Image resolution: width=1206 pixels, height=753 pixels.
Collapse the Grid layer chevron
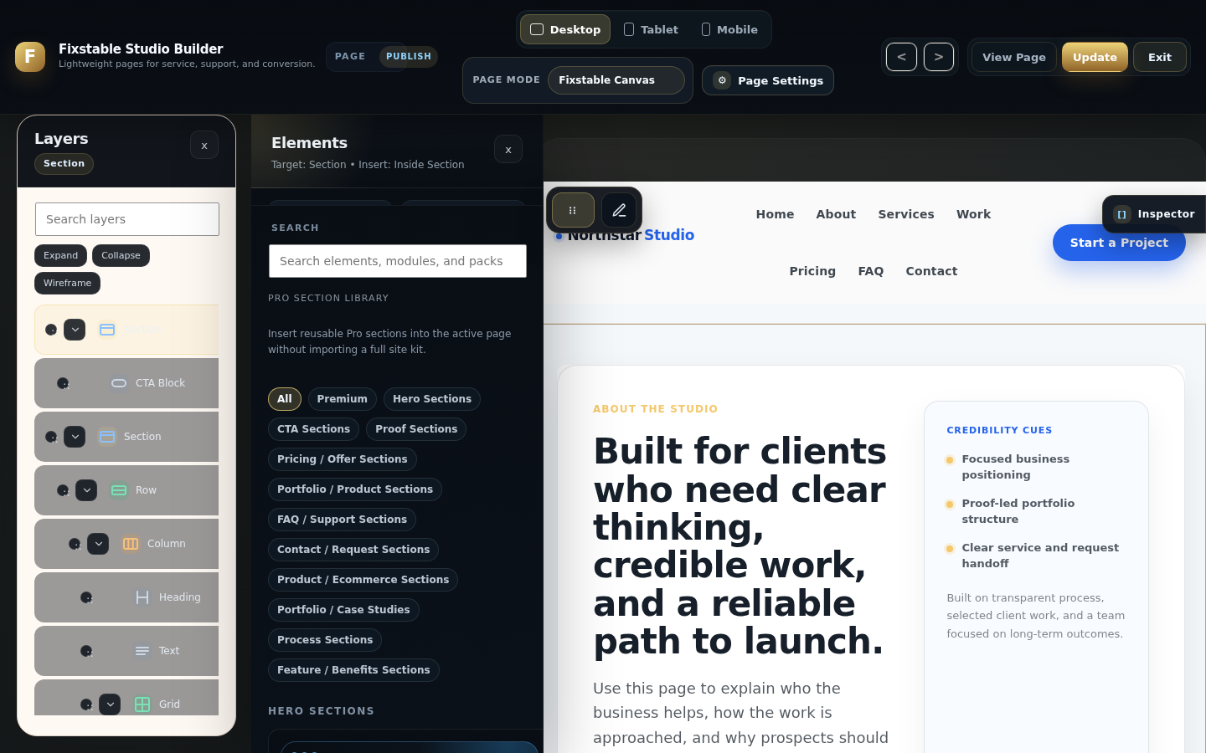[x=110, y=704]
